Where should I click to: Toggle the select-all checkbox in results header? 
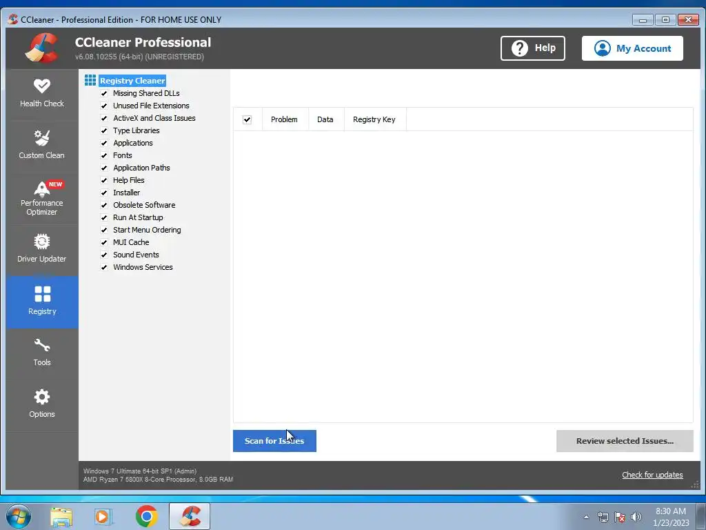(x=247, y=119)
